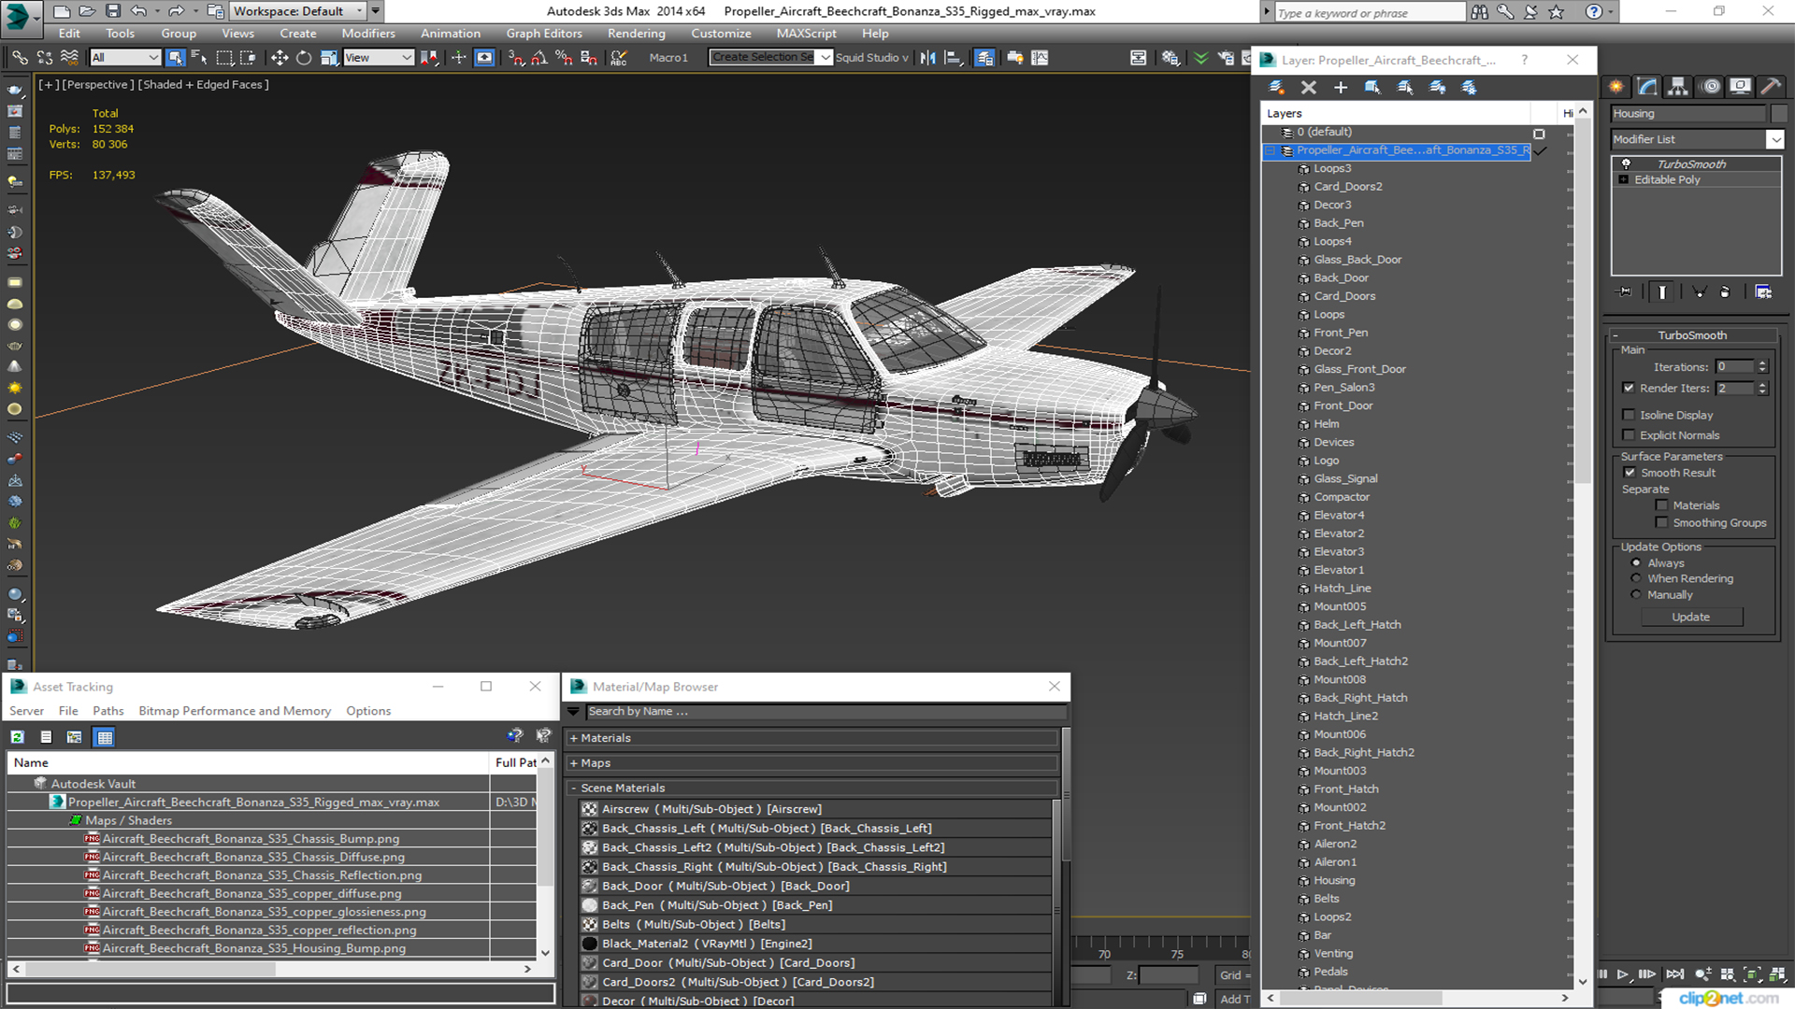Screen dimensions: 1795x1009
Task: Open Bitmap Performance and Memory menu
Action: (x=235, y=711)
